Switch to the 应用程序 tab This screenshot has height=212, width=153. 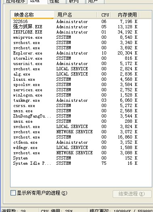click(15, 1)
